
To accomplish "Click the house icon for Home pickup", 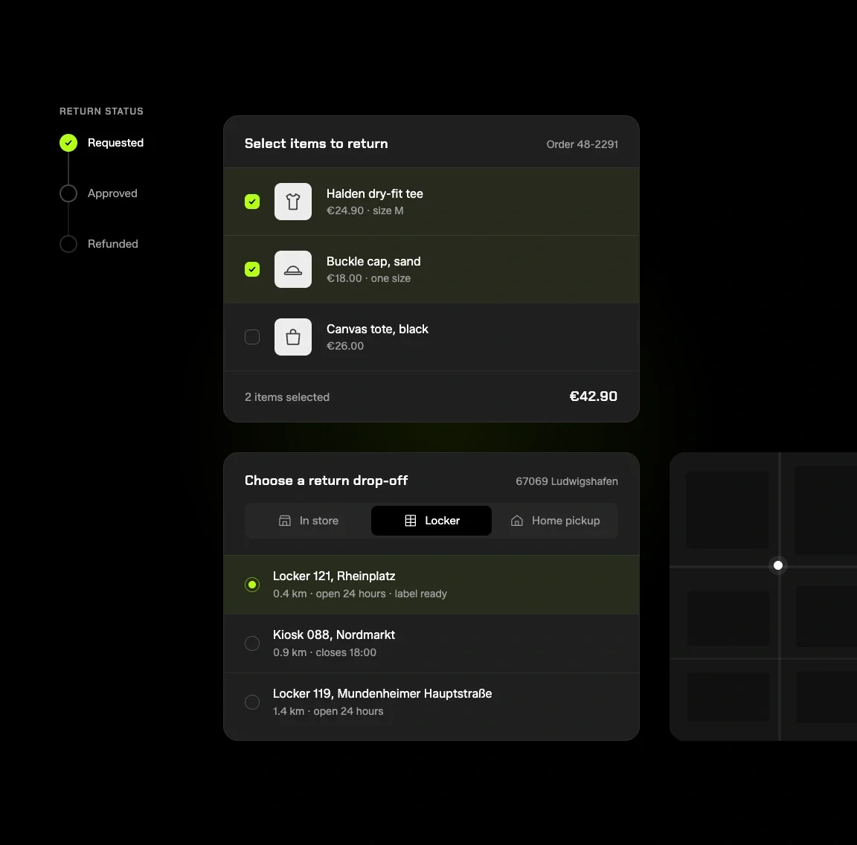I will click(x=517, y=521).
